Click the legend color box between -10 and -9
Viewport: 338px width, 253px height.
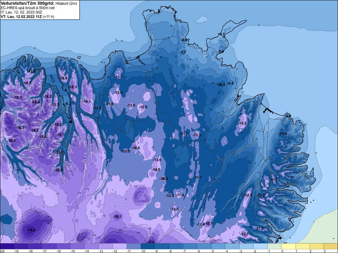coord(148,246)
